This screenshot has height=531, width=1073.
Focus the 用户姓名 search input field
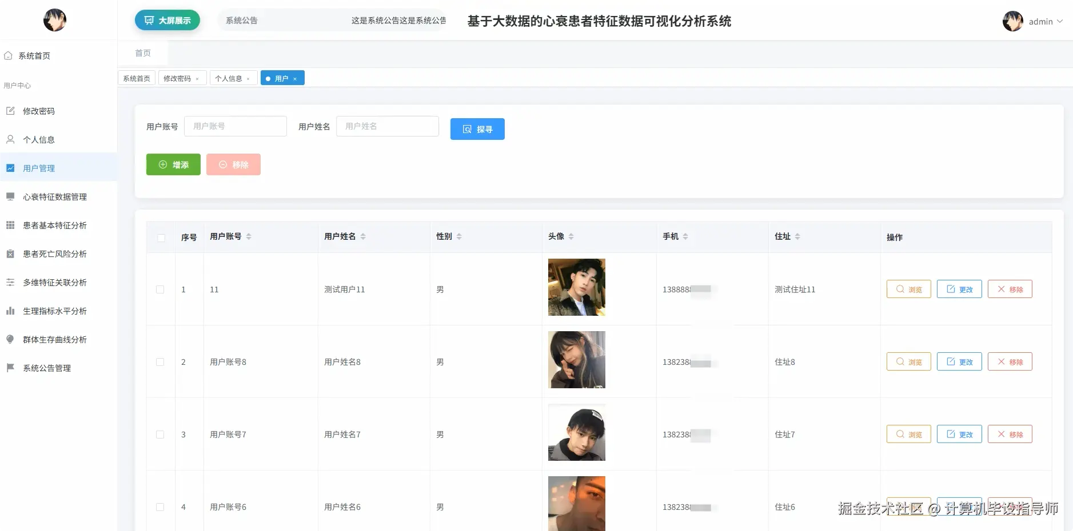coord(388,126)
